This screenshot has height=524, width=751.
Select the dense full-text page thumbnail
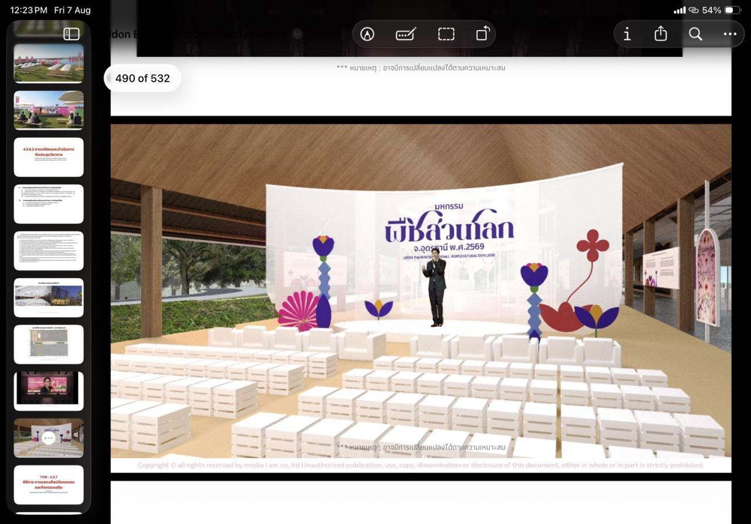[49, 251]
